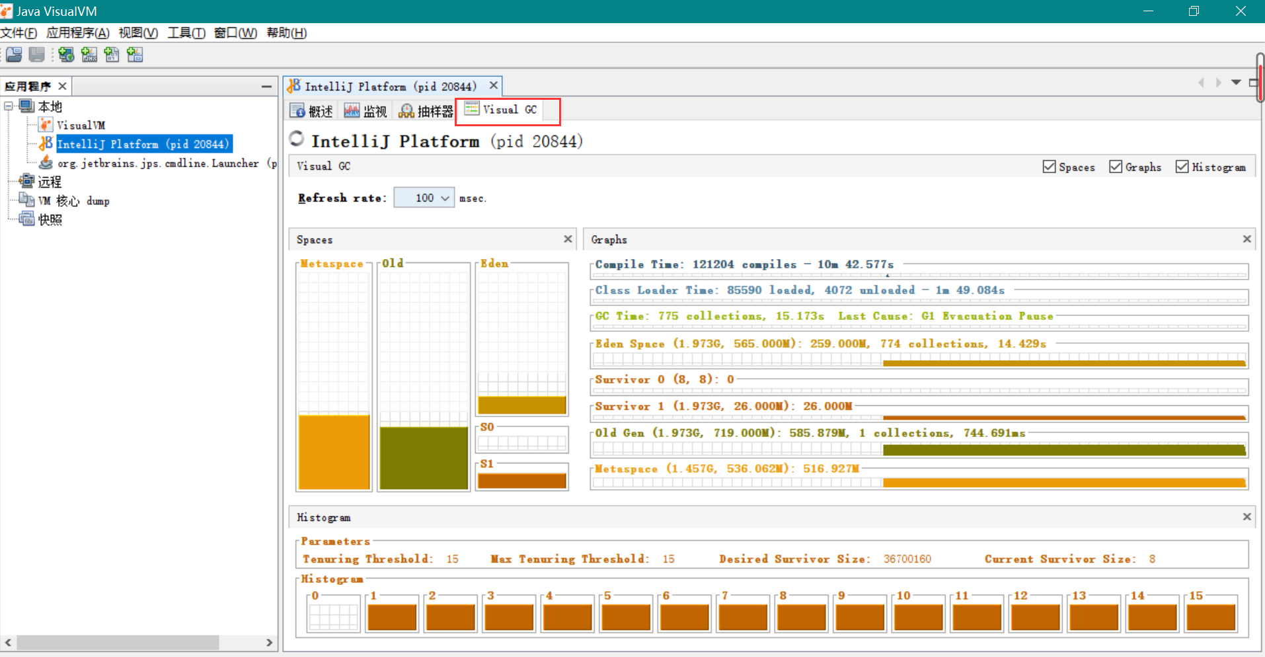This screenshot has height=657, width=1265.
Task: Click the loading spinner beside IntelliJ Platform heading
Action: point(297,138)
